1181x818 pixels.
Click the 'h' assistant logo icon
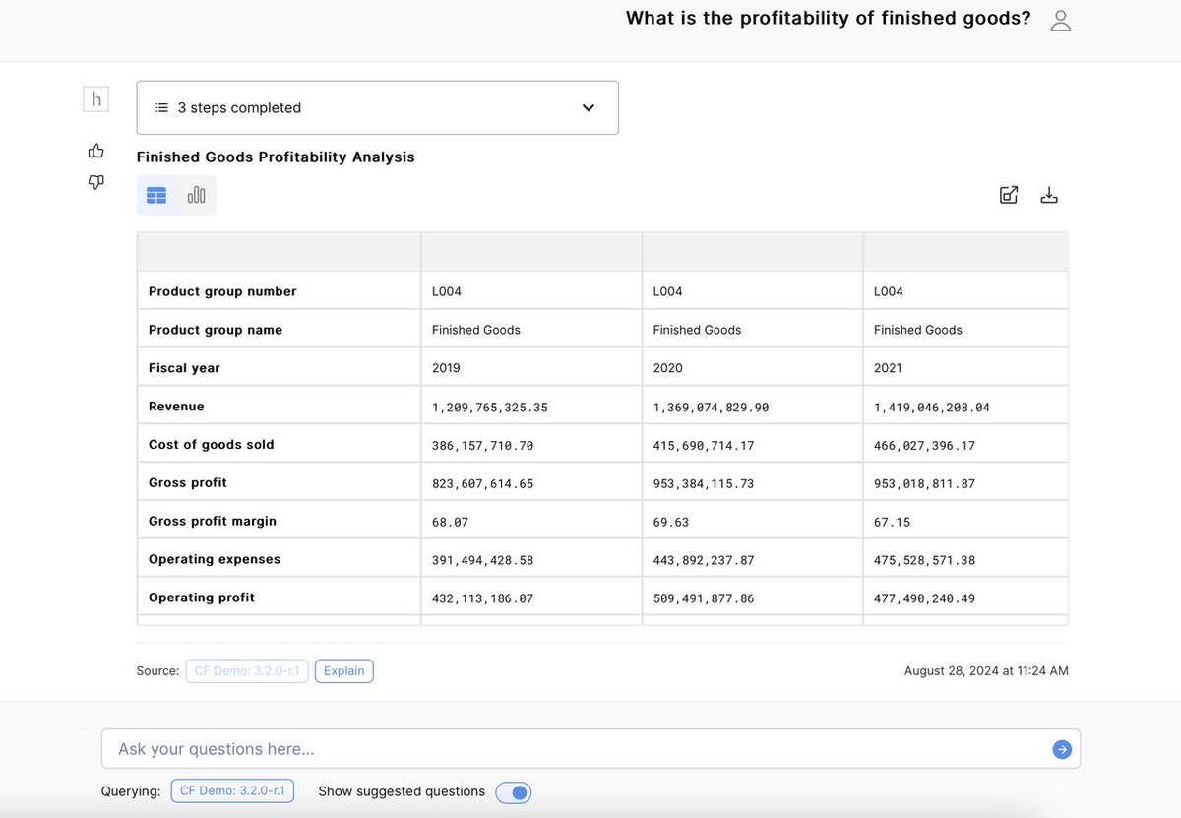[x=95, y=99]
